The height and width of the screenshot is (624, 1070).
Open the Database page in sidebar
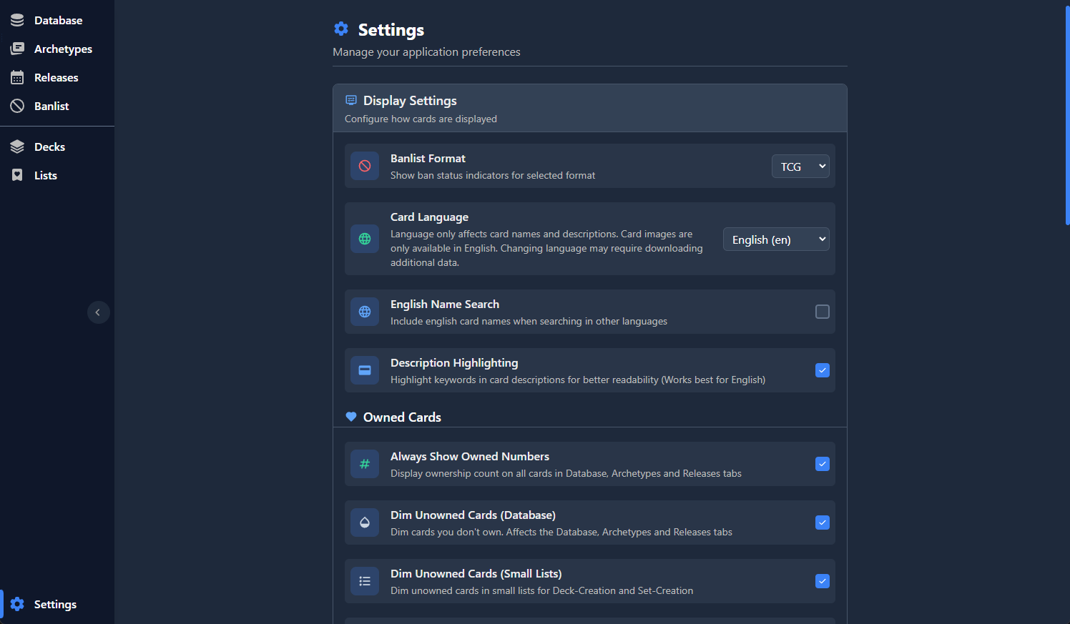coord(57,20)
